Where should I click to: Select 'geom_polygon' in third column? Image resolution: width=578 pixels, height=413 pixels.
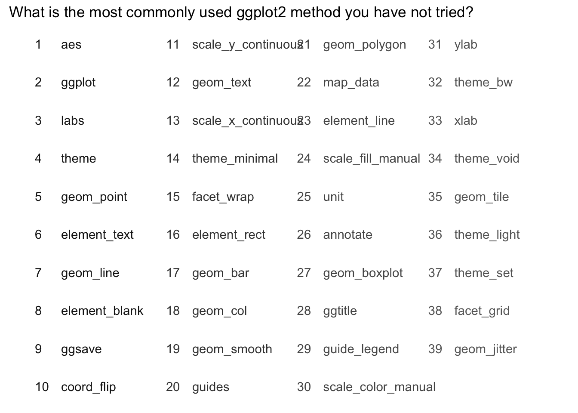click(x=364, y=45)
